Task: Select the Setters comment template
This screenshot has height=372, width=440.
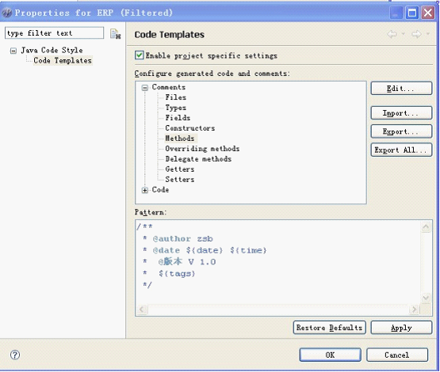Action: point(180,180)
